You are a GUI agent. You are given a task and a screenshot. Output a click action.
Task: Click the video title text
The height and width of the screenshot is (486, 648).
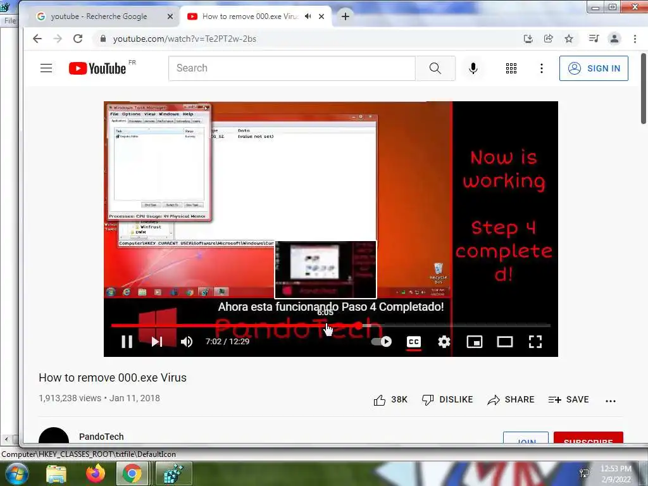[113, 378]
